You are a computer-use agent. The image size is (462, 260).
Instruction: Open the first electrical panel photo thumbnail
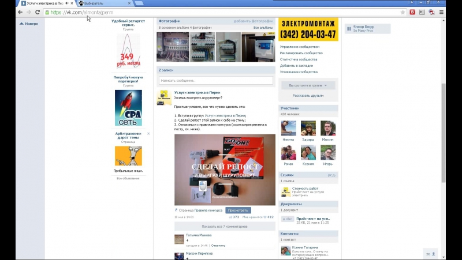(173, 47)
